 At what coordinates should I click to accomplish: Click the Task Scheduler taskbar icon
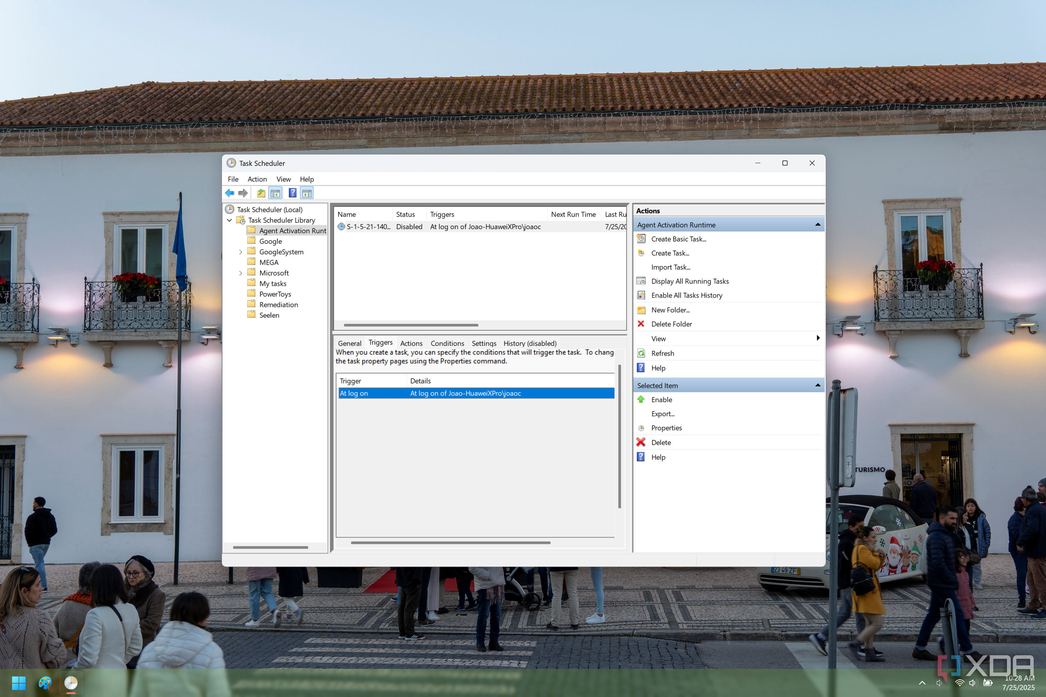coord(71,683)
